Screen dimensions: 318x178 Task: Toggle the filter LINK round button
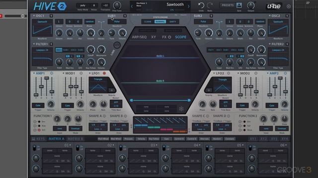click(117, 45)
